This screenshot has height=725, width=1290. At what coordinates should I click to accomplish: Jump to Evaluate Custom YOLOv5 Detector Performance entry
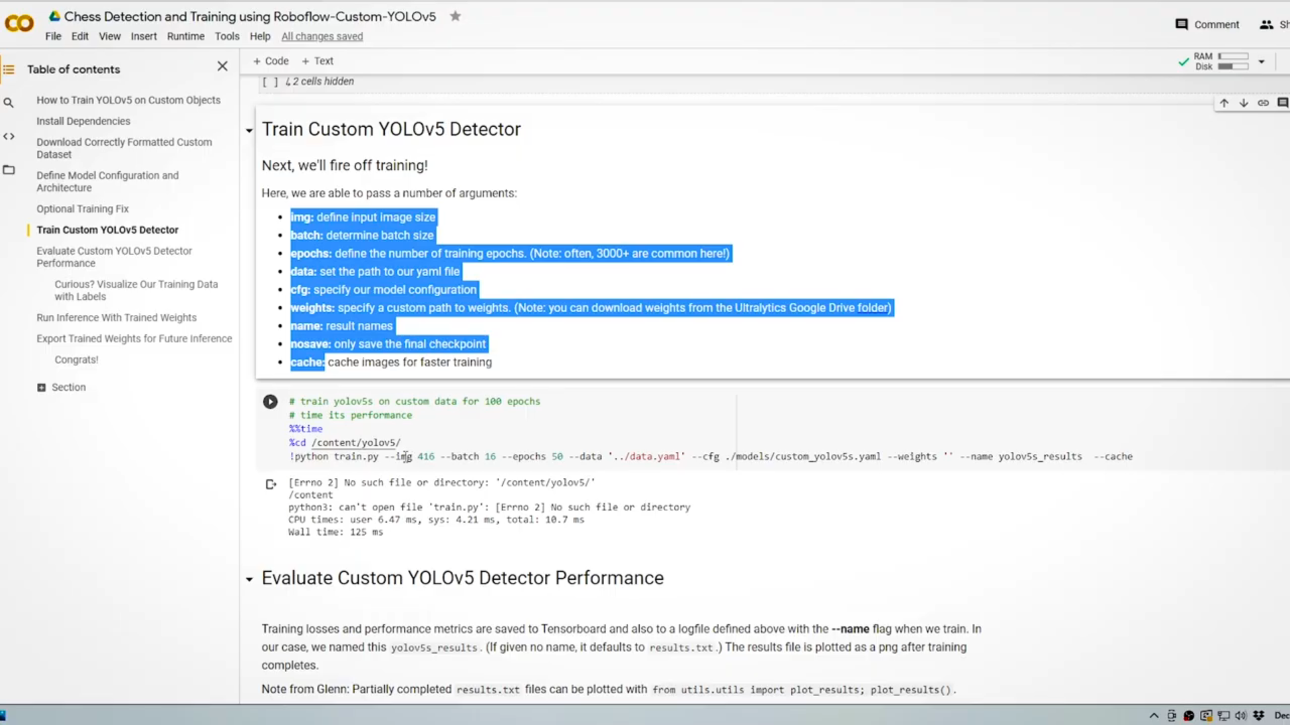pos(114,257)
